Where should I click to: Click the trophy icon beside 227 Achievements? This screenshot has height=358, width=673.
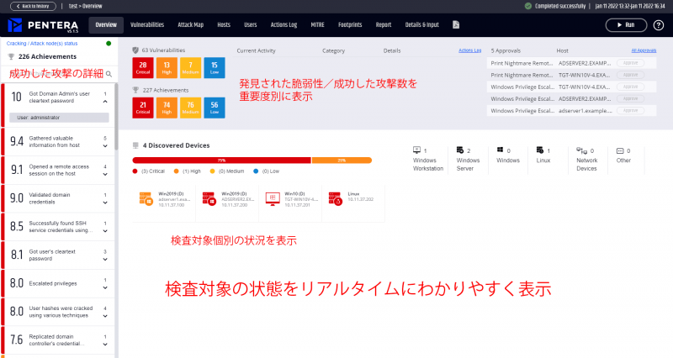click(x=135, y=90)
